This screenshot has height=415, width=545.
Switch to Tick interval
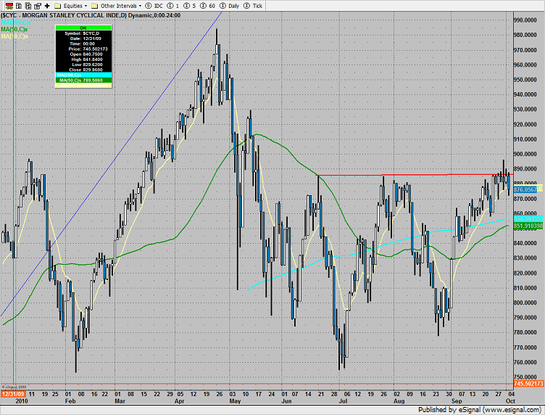coord(253,6)
